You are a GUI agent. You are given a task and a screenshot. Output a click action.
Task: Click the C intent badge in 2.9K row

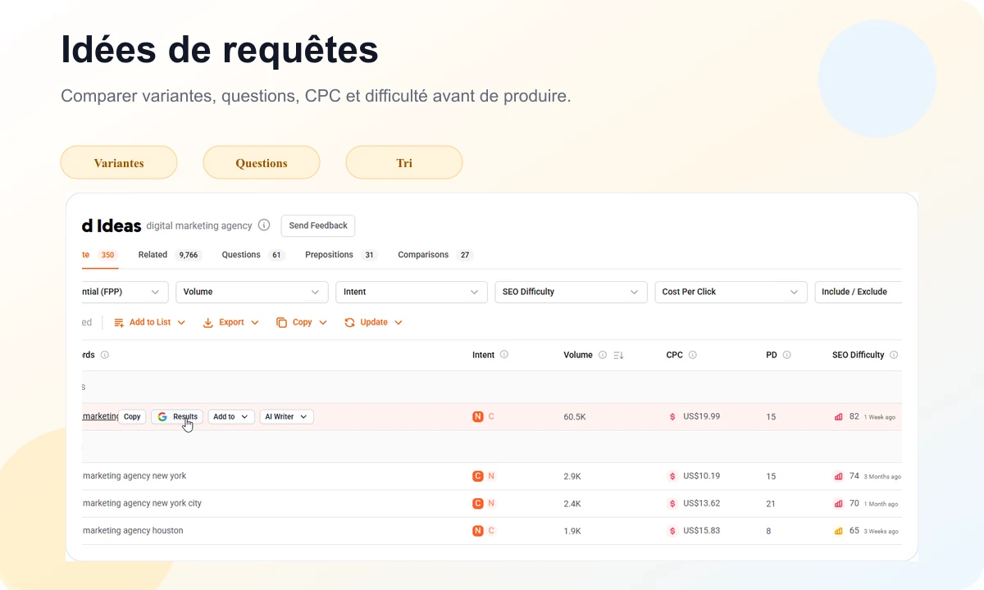coord(478,476)
